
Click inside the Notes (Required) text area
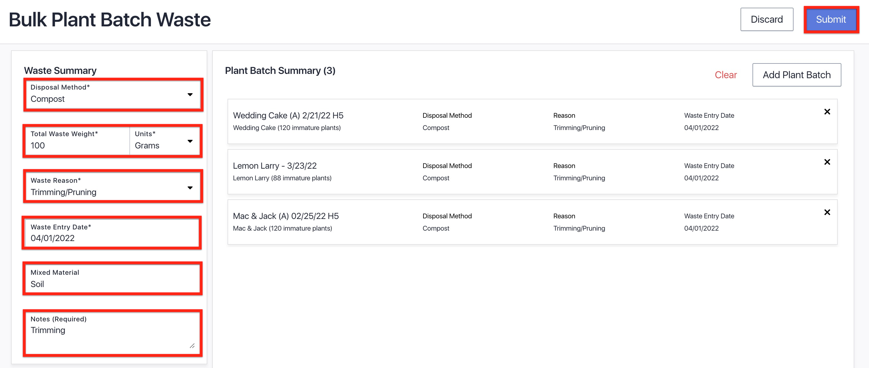[x=113, y=333]
